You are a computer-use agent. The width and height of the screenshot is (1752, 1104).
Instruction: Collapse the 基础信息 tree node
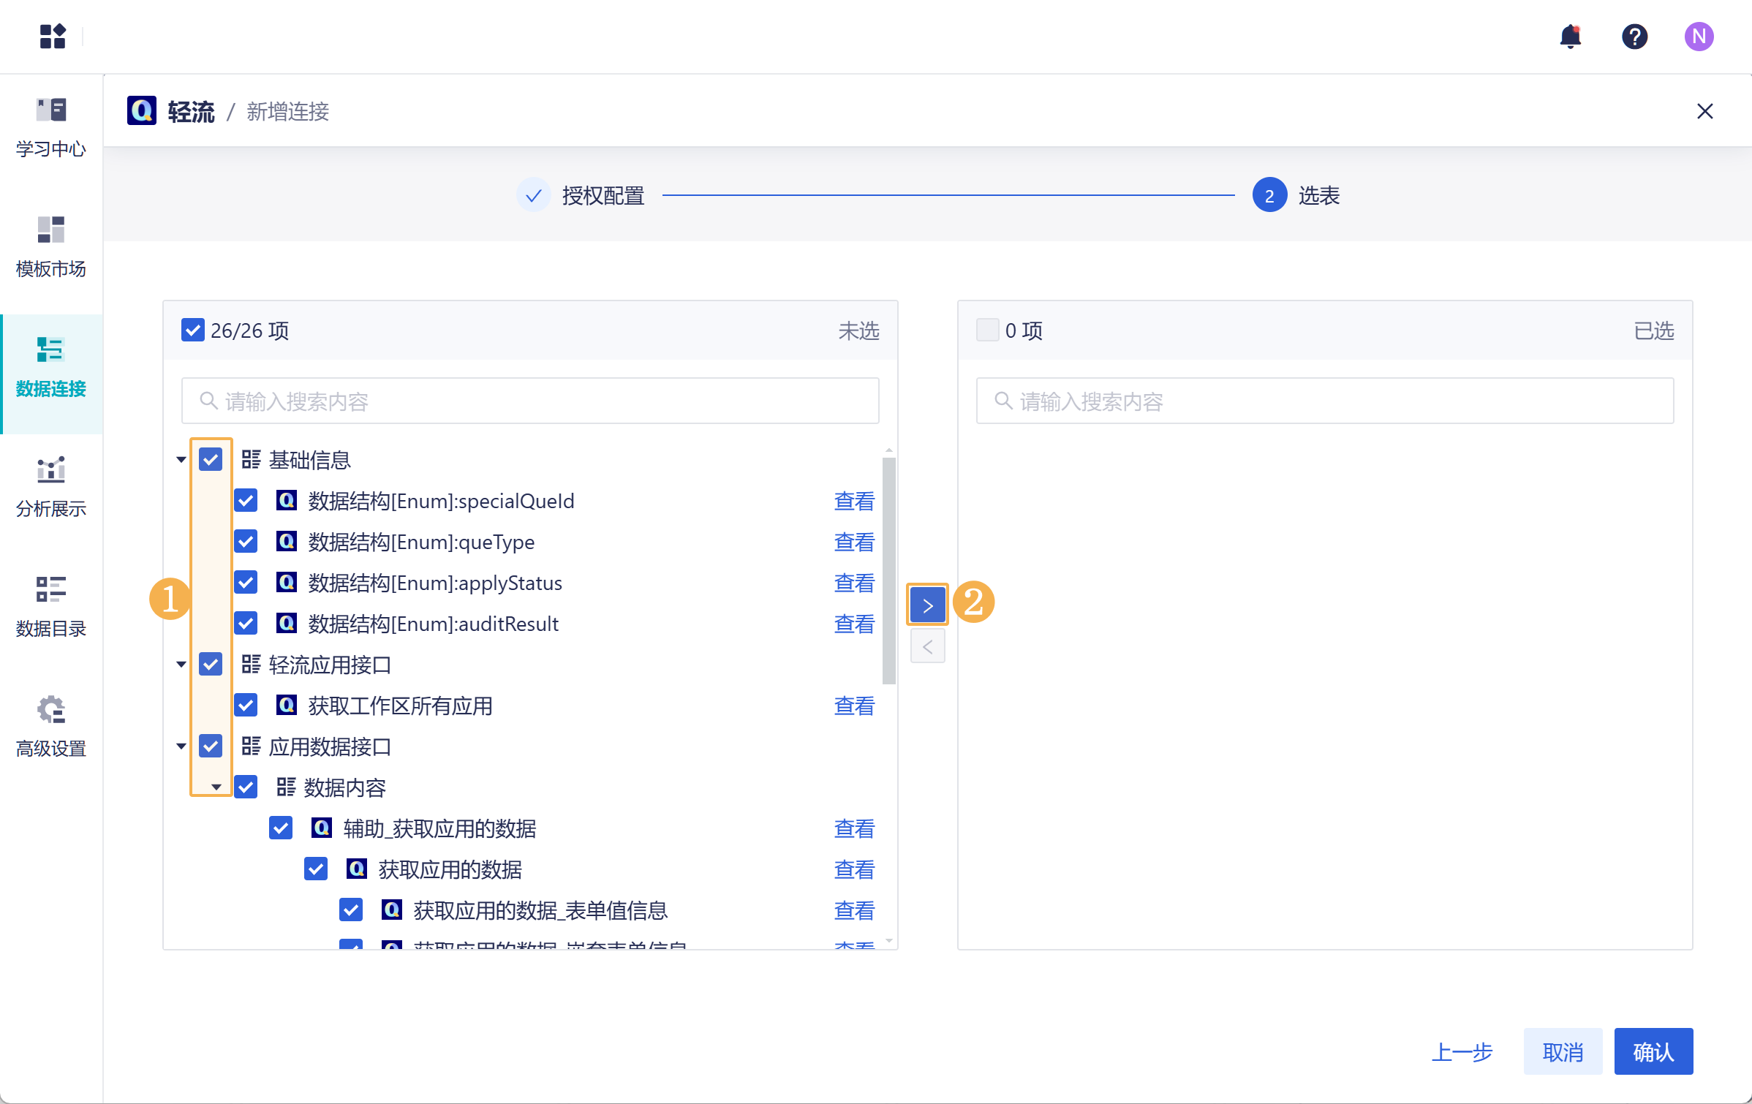181,460
